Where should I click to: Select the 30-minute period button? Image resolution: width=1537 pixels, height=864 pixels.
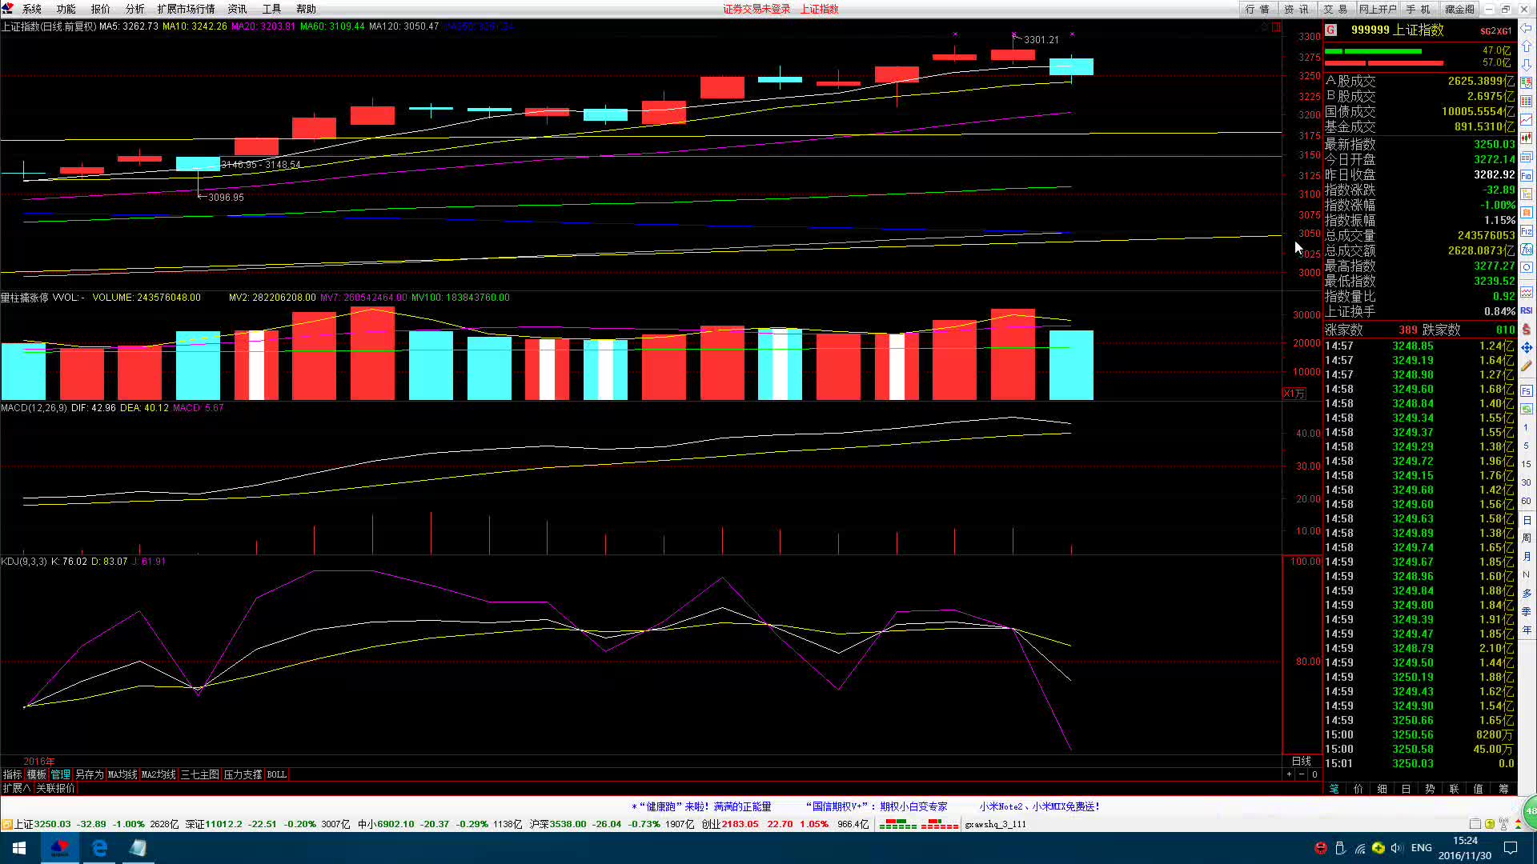coord(1526,482)
